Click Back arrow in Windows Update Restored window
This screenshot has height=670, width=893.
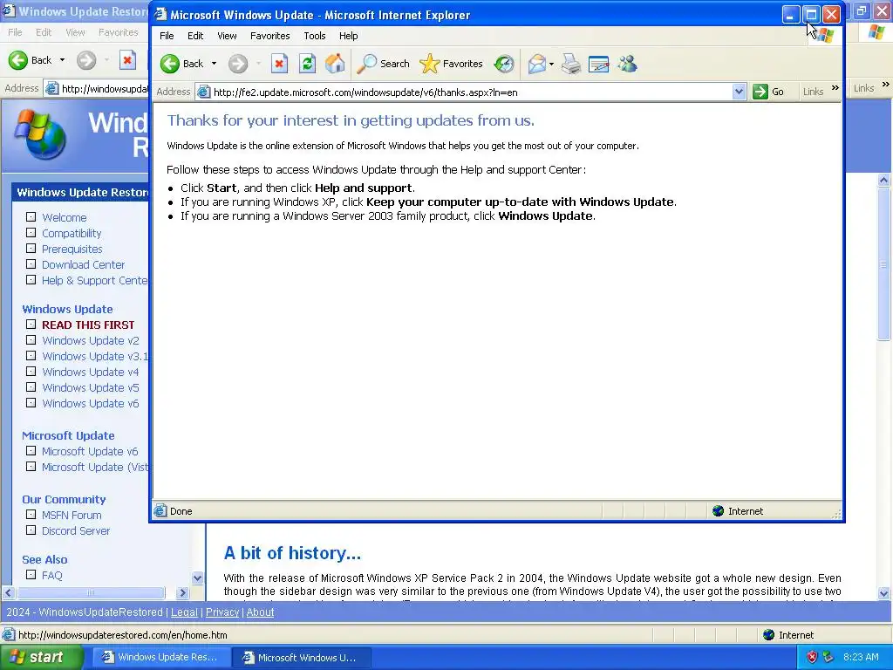pyautogui.click(x=18, y=60)
